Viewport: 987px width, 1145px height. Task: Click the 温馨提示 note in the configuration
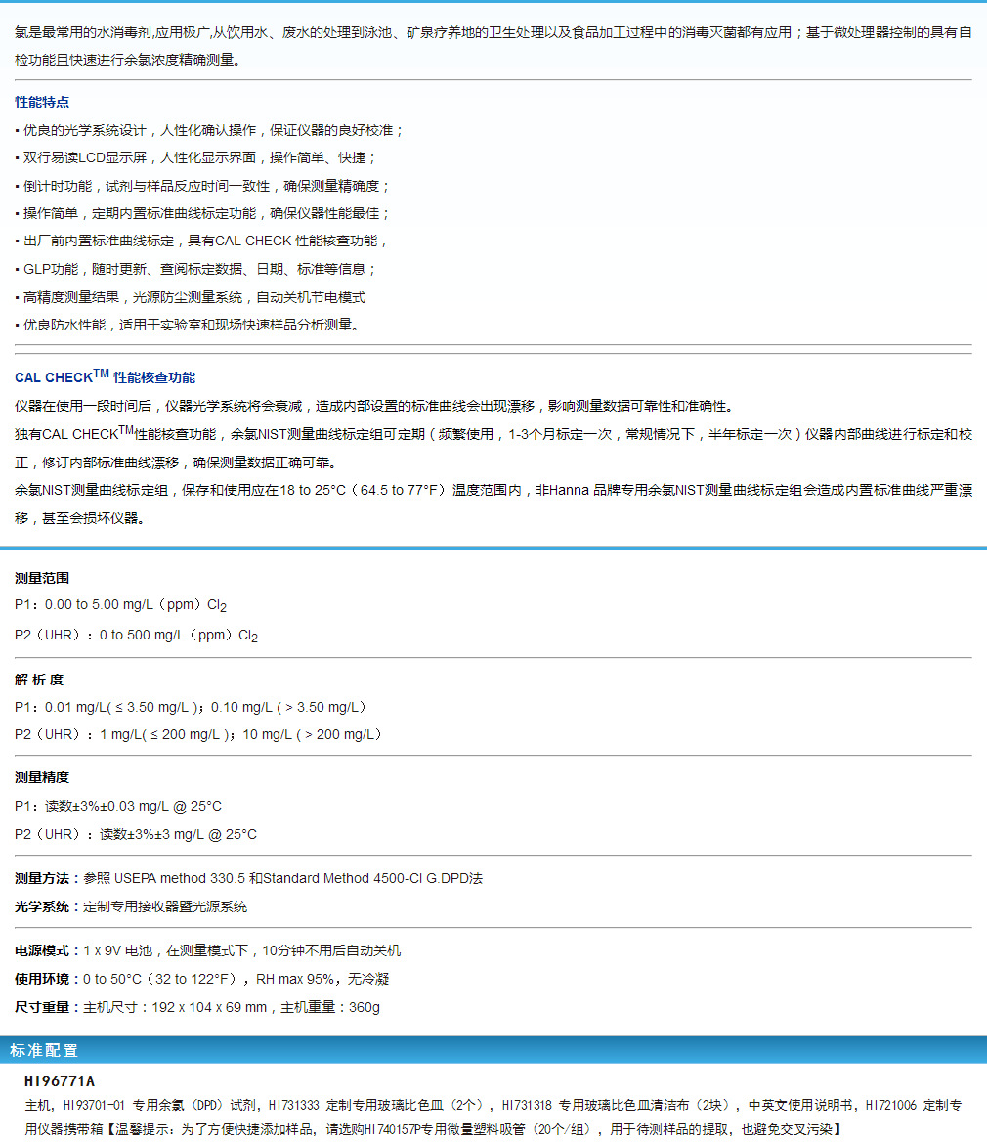tap(475, 1129)
